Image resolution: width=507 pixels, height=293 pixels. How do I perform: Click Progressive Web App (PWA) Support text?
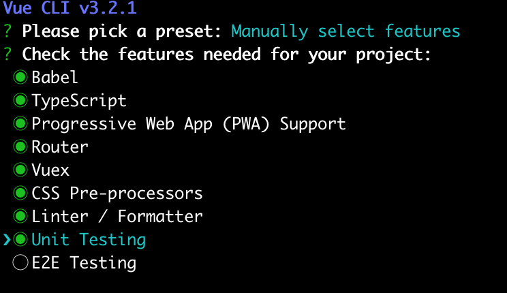coord(189,124)
